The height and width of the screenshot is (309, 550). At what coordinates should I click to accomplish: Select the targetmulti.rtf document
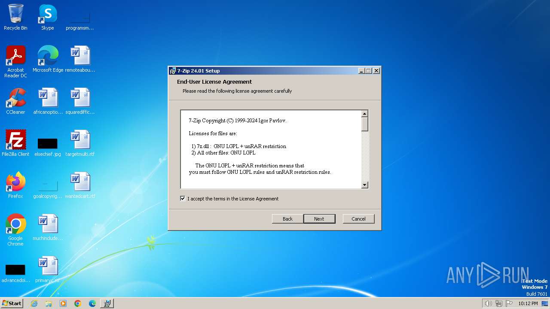coord(80,143)
